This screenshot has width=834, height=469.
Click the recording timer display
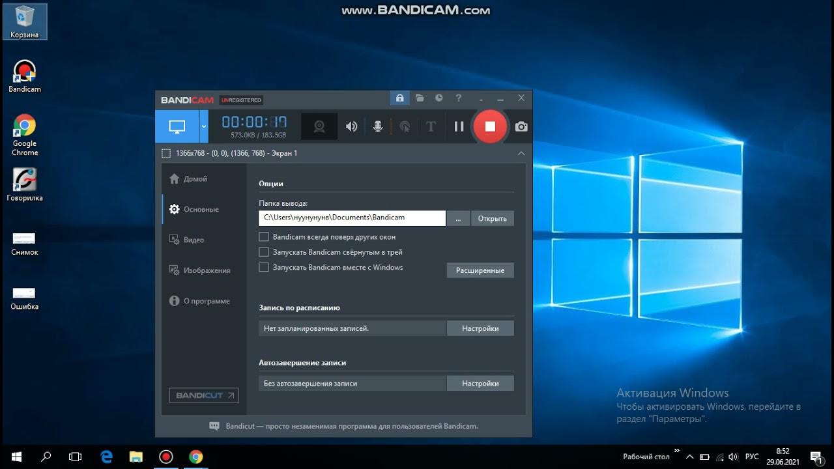254,122
